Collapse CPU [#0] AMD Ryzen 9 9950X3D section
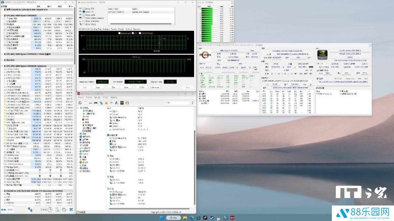Screen dimensions: 394x221 [x=3, y=15]
